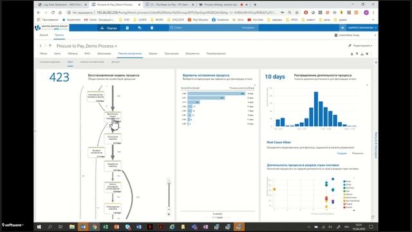This screenshot has width=412, height=232.
Task: Open the Confirmations tab
Action: point(216,53)
